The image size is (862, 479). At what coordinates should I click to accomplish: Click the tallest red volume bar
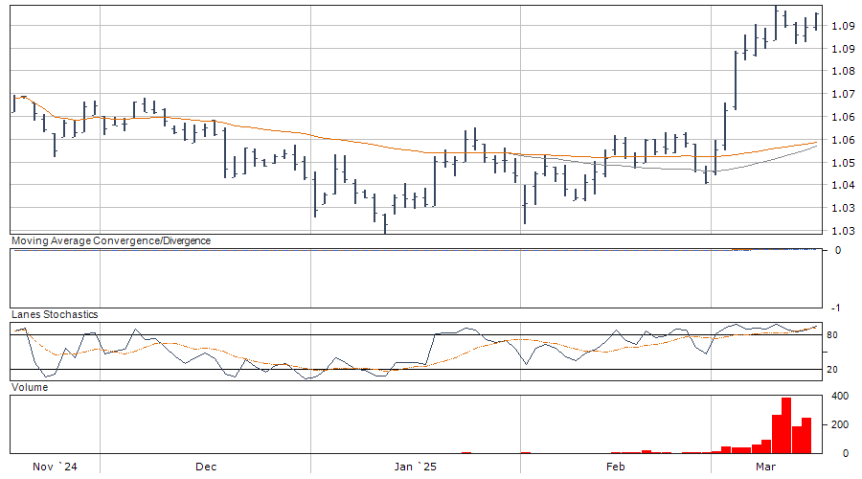click(x=786, y=424)
